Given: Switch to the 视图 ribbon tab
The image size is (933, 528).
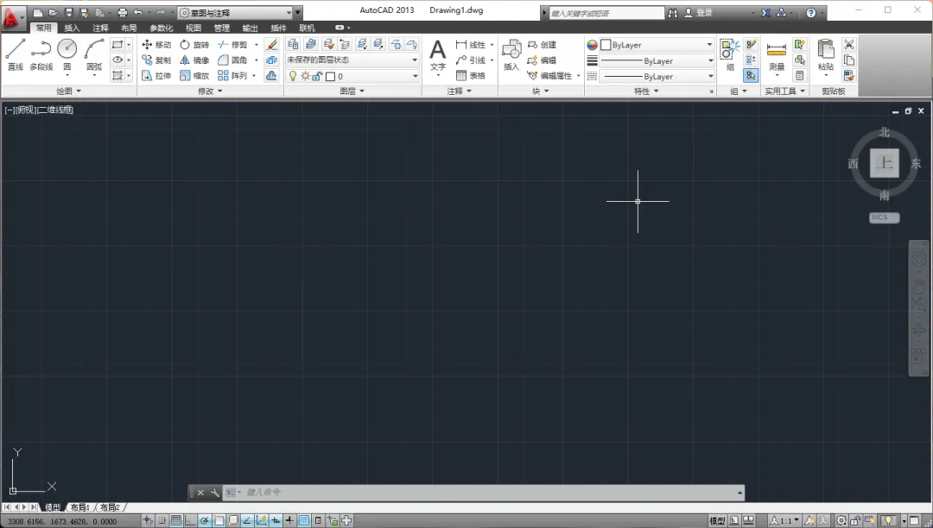Looking at the screenshot, I should click(194, 28).
